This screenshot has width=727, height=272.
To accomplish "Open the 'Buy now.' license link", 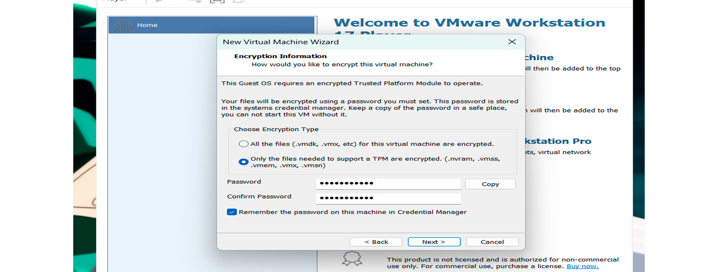I will (583, 266).
